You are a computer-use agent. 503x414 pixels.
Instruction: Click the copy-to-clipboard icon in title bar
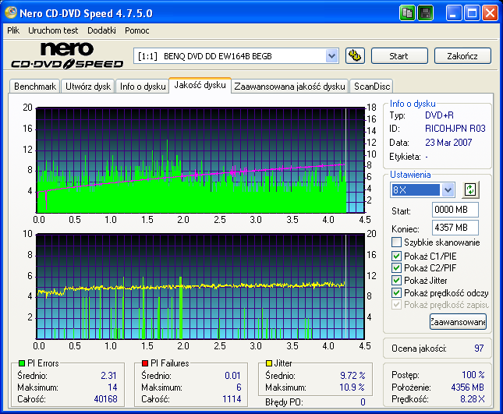tap(407, 13)
